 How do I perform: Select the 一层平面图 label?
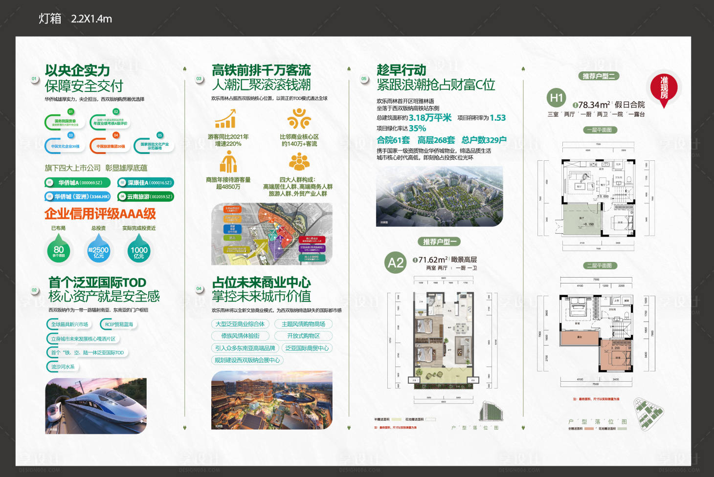coord(601,130)
